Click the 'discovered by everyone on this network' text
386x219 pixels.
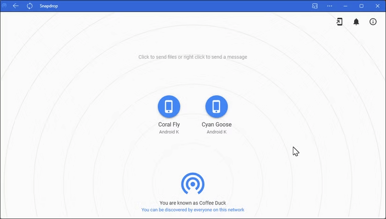click(x=192, y=210)
